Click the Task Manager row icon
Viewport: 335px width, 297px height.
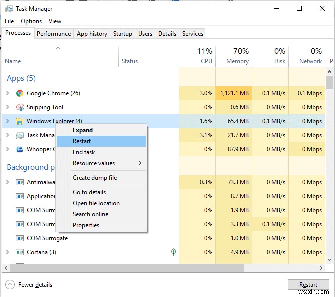(x=20, y=135)
